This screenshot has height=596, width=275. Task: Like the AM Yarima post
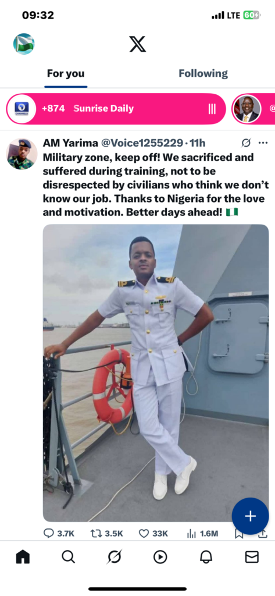tap(153, 534)
